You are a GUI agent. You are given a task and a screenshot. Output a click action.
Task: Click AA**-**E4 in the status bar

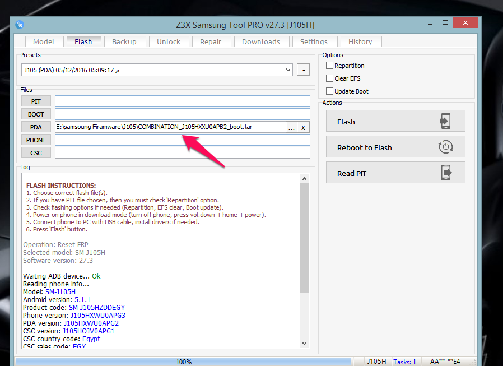445,362
